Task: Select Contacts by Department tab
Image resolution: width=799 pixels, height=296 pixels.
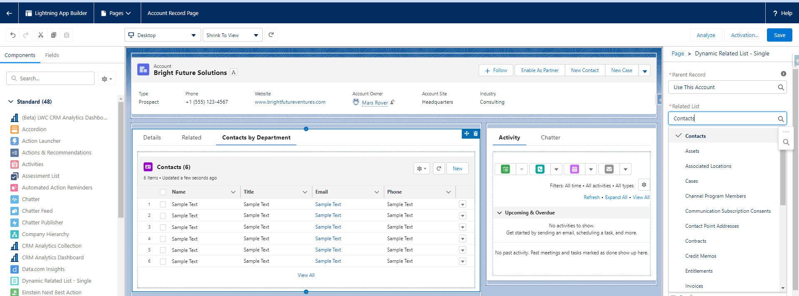Action: click(256, 137)
